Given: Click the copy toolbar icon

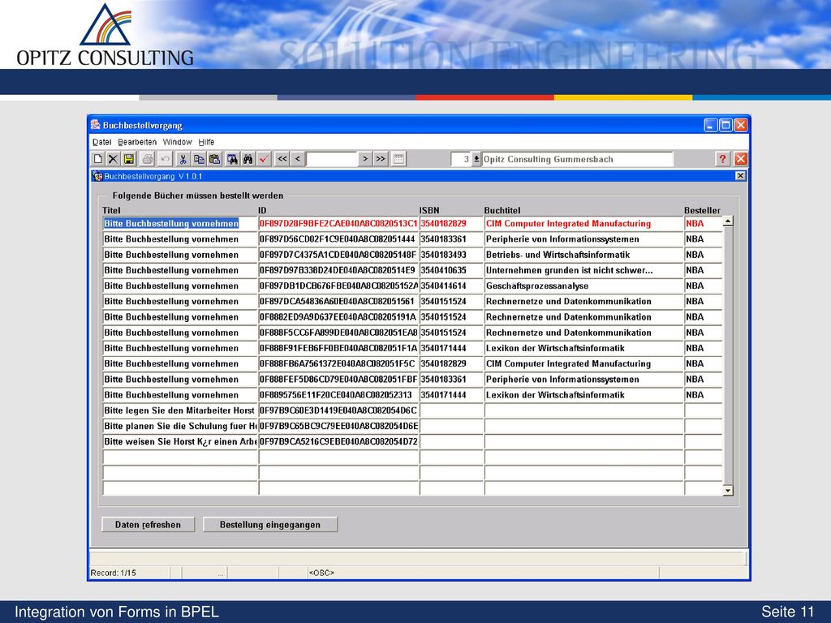Looking at the screenshot, I should (x=199, y=159).
